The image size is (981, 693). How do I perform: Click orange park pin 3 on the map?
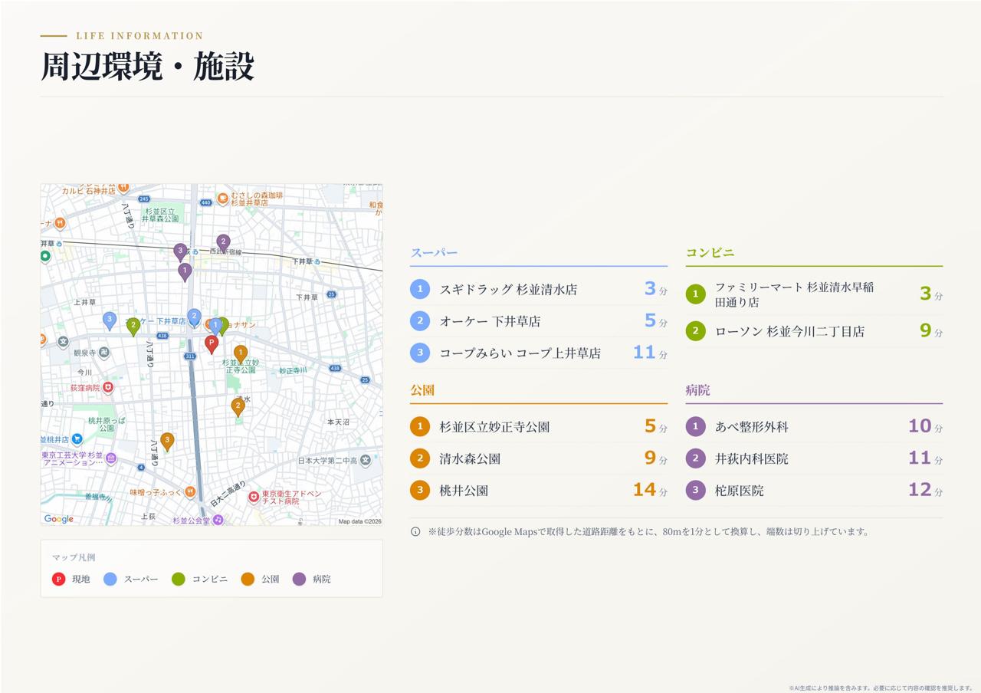point(167,442)
